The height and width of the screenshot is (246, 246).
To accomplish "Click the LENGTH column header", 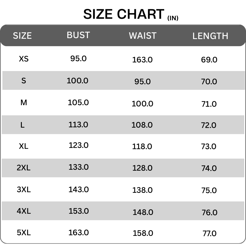I will (210, 36).
